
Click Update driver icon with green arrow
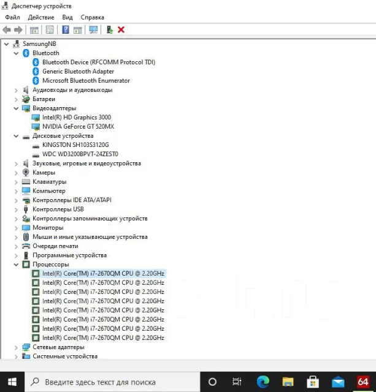click(x=109, y=30)
